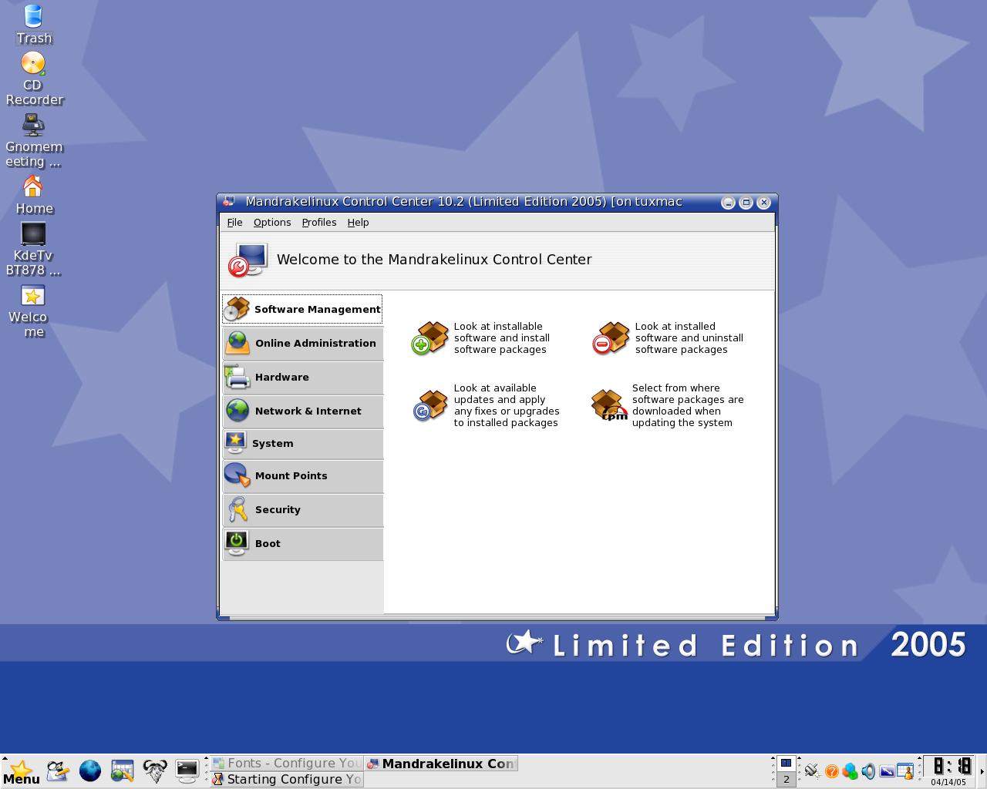Image resolution: width=987 pixels, height=789 pixels.
Task: Open the Online Administration section
Action: 302,343
